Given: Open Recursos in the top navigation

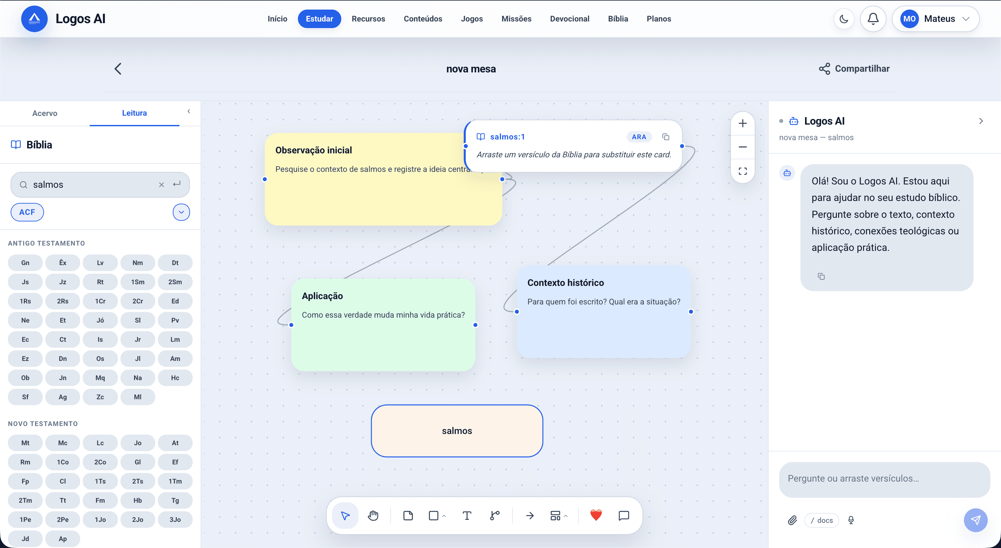Looking at the screenshot, I should click(x=368, y=19).
